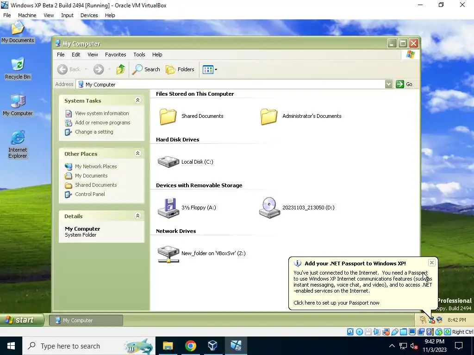
Task: Open VirtualBox Input menu
Action: tap(67, 15)
